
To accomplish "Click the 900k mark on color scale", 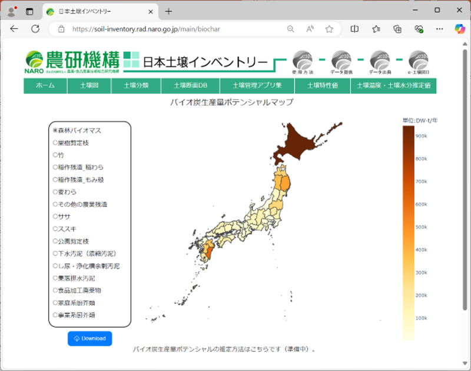I will 421,136.
